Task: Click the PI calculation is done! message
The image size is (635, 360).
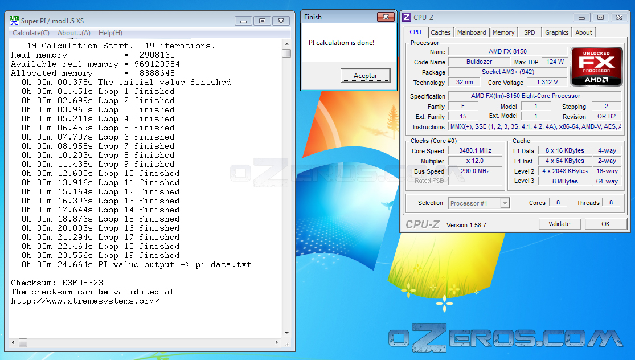Action: tap(341, 43)
